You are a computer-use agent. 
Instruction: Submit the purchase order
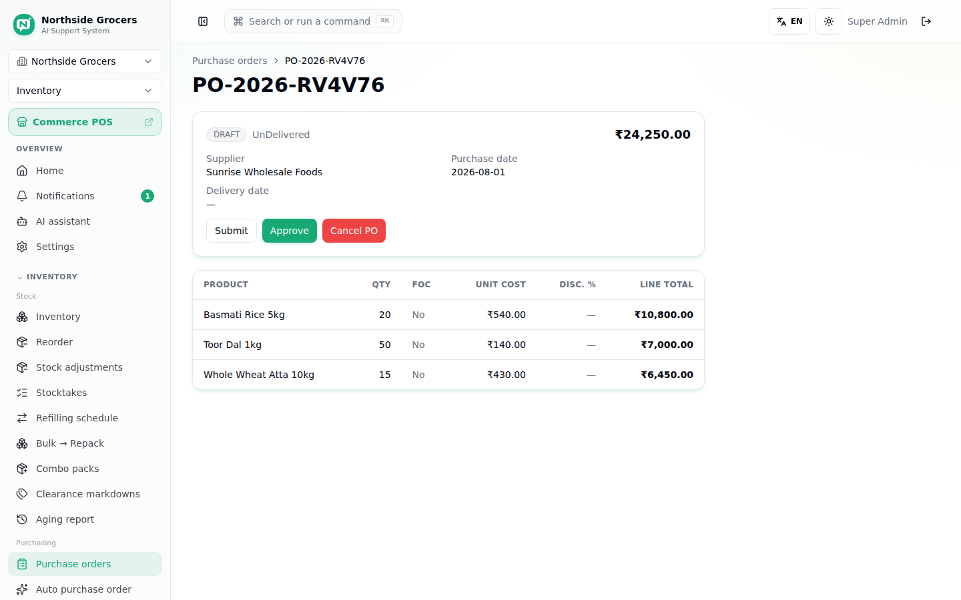232,231
